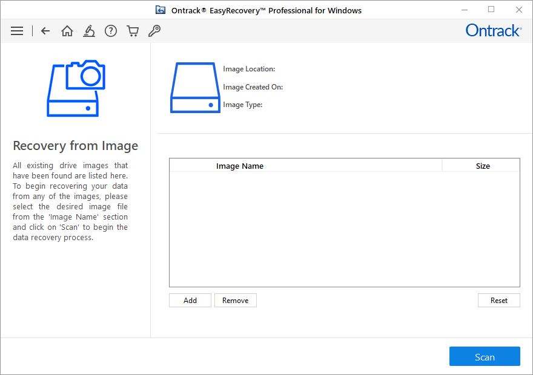Image resolution: width=533 pixels, height=375 pixels.
Task: Close the EasyRecovery window
Action: point(518,10)
